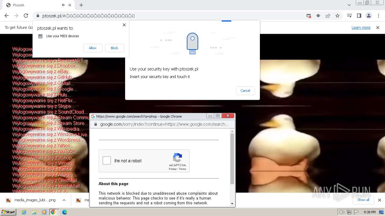Click the reCAPTCHA logo
Image resolution: width=385 pixels, height=216 pixels.
click(177, 158)
